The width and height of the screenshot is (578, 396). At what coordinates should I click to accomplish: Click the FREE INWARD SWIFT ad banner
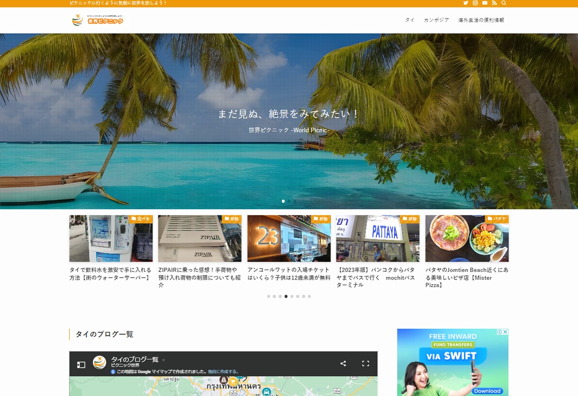(453, 362)
